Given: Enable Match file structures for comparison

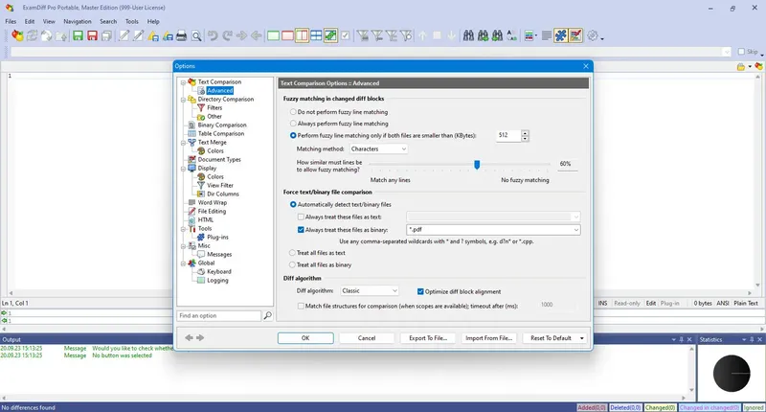Looking at the screenshot, I should [x=301, y=306].
